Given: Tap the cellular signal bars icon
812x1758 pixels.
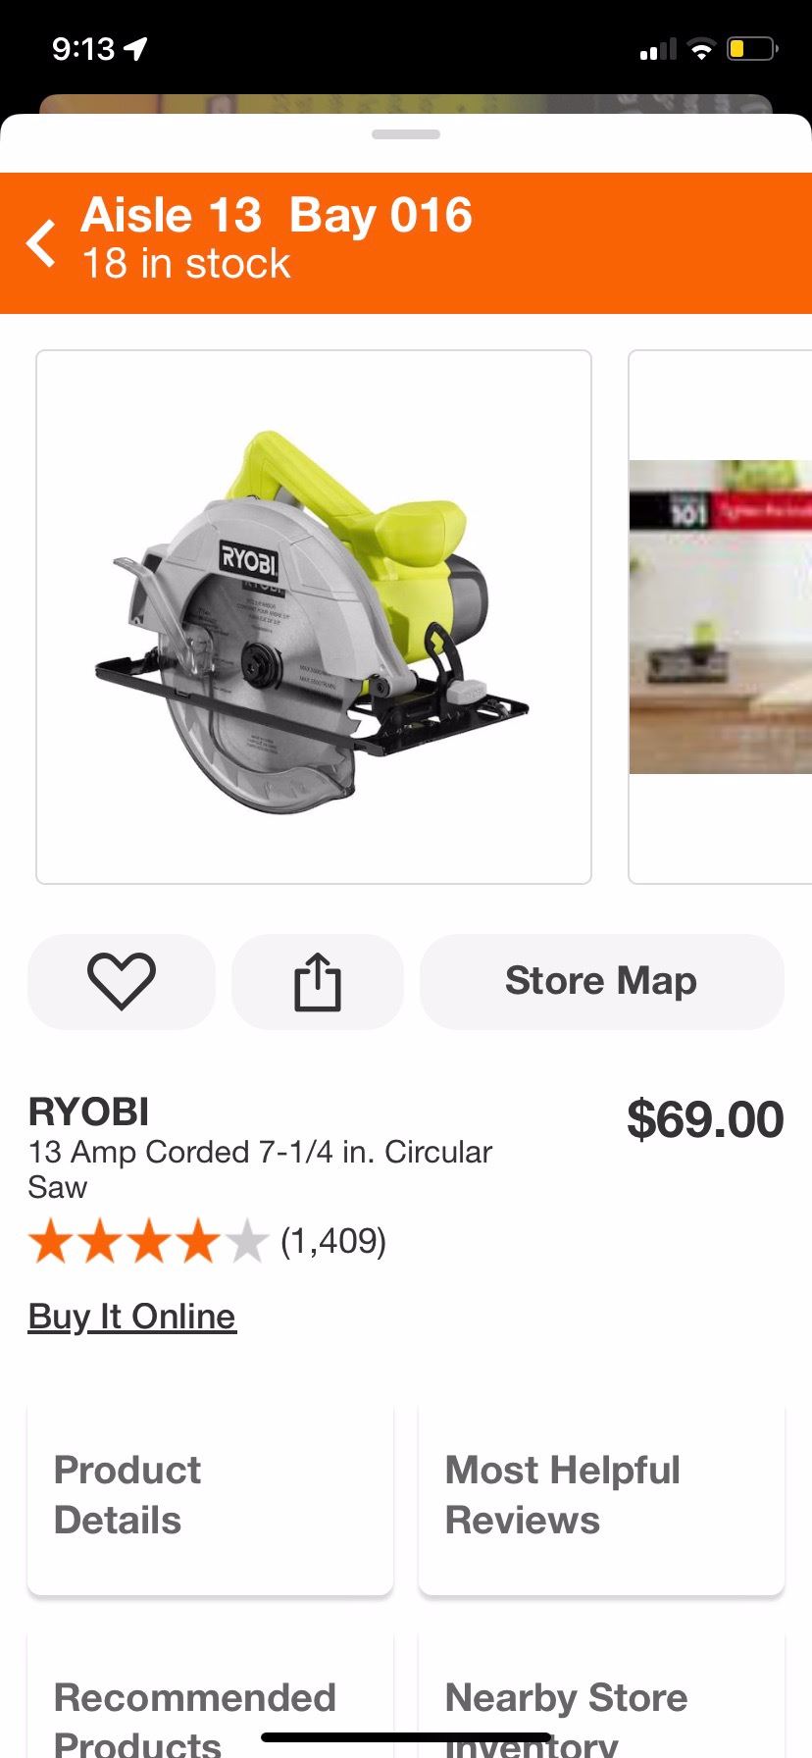Looking at the screenshot, I should tap(658, 49).
